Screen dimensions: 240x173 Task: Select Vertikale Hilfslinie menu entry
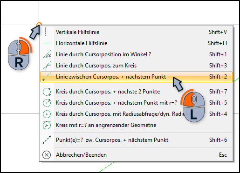pyautogui.click(x=136, y=32)
